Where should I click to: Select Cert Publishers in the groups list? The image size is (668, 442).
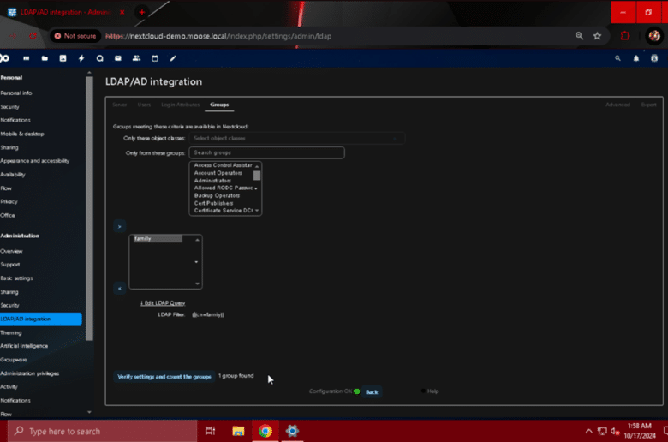click(213, 203)
